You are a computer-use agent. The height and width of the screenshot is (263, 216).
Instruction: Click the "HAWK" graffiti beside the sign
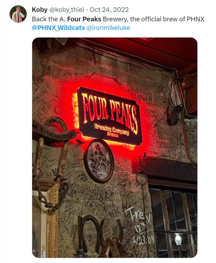point(142,98)
